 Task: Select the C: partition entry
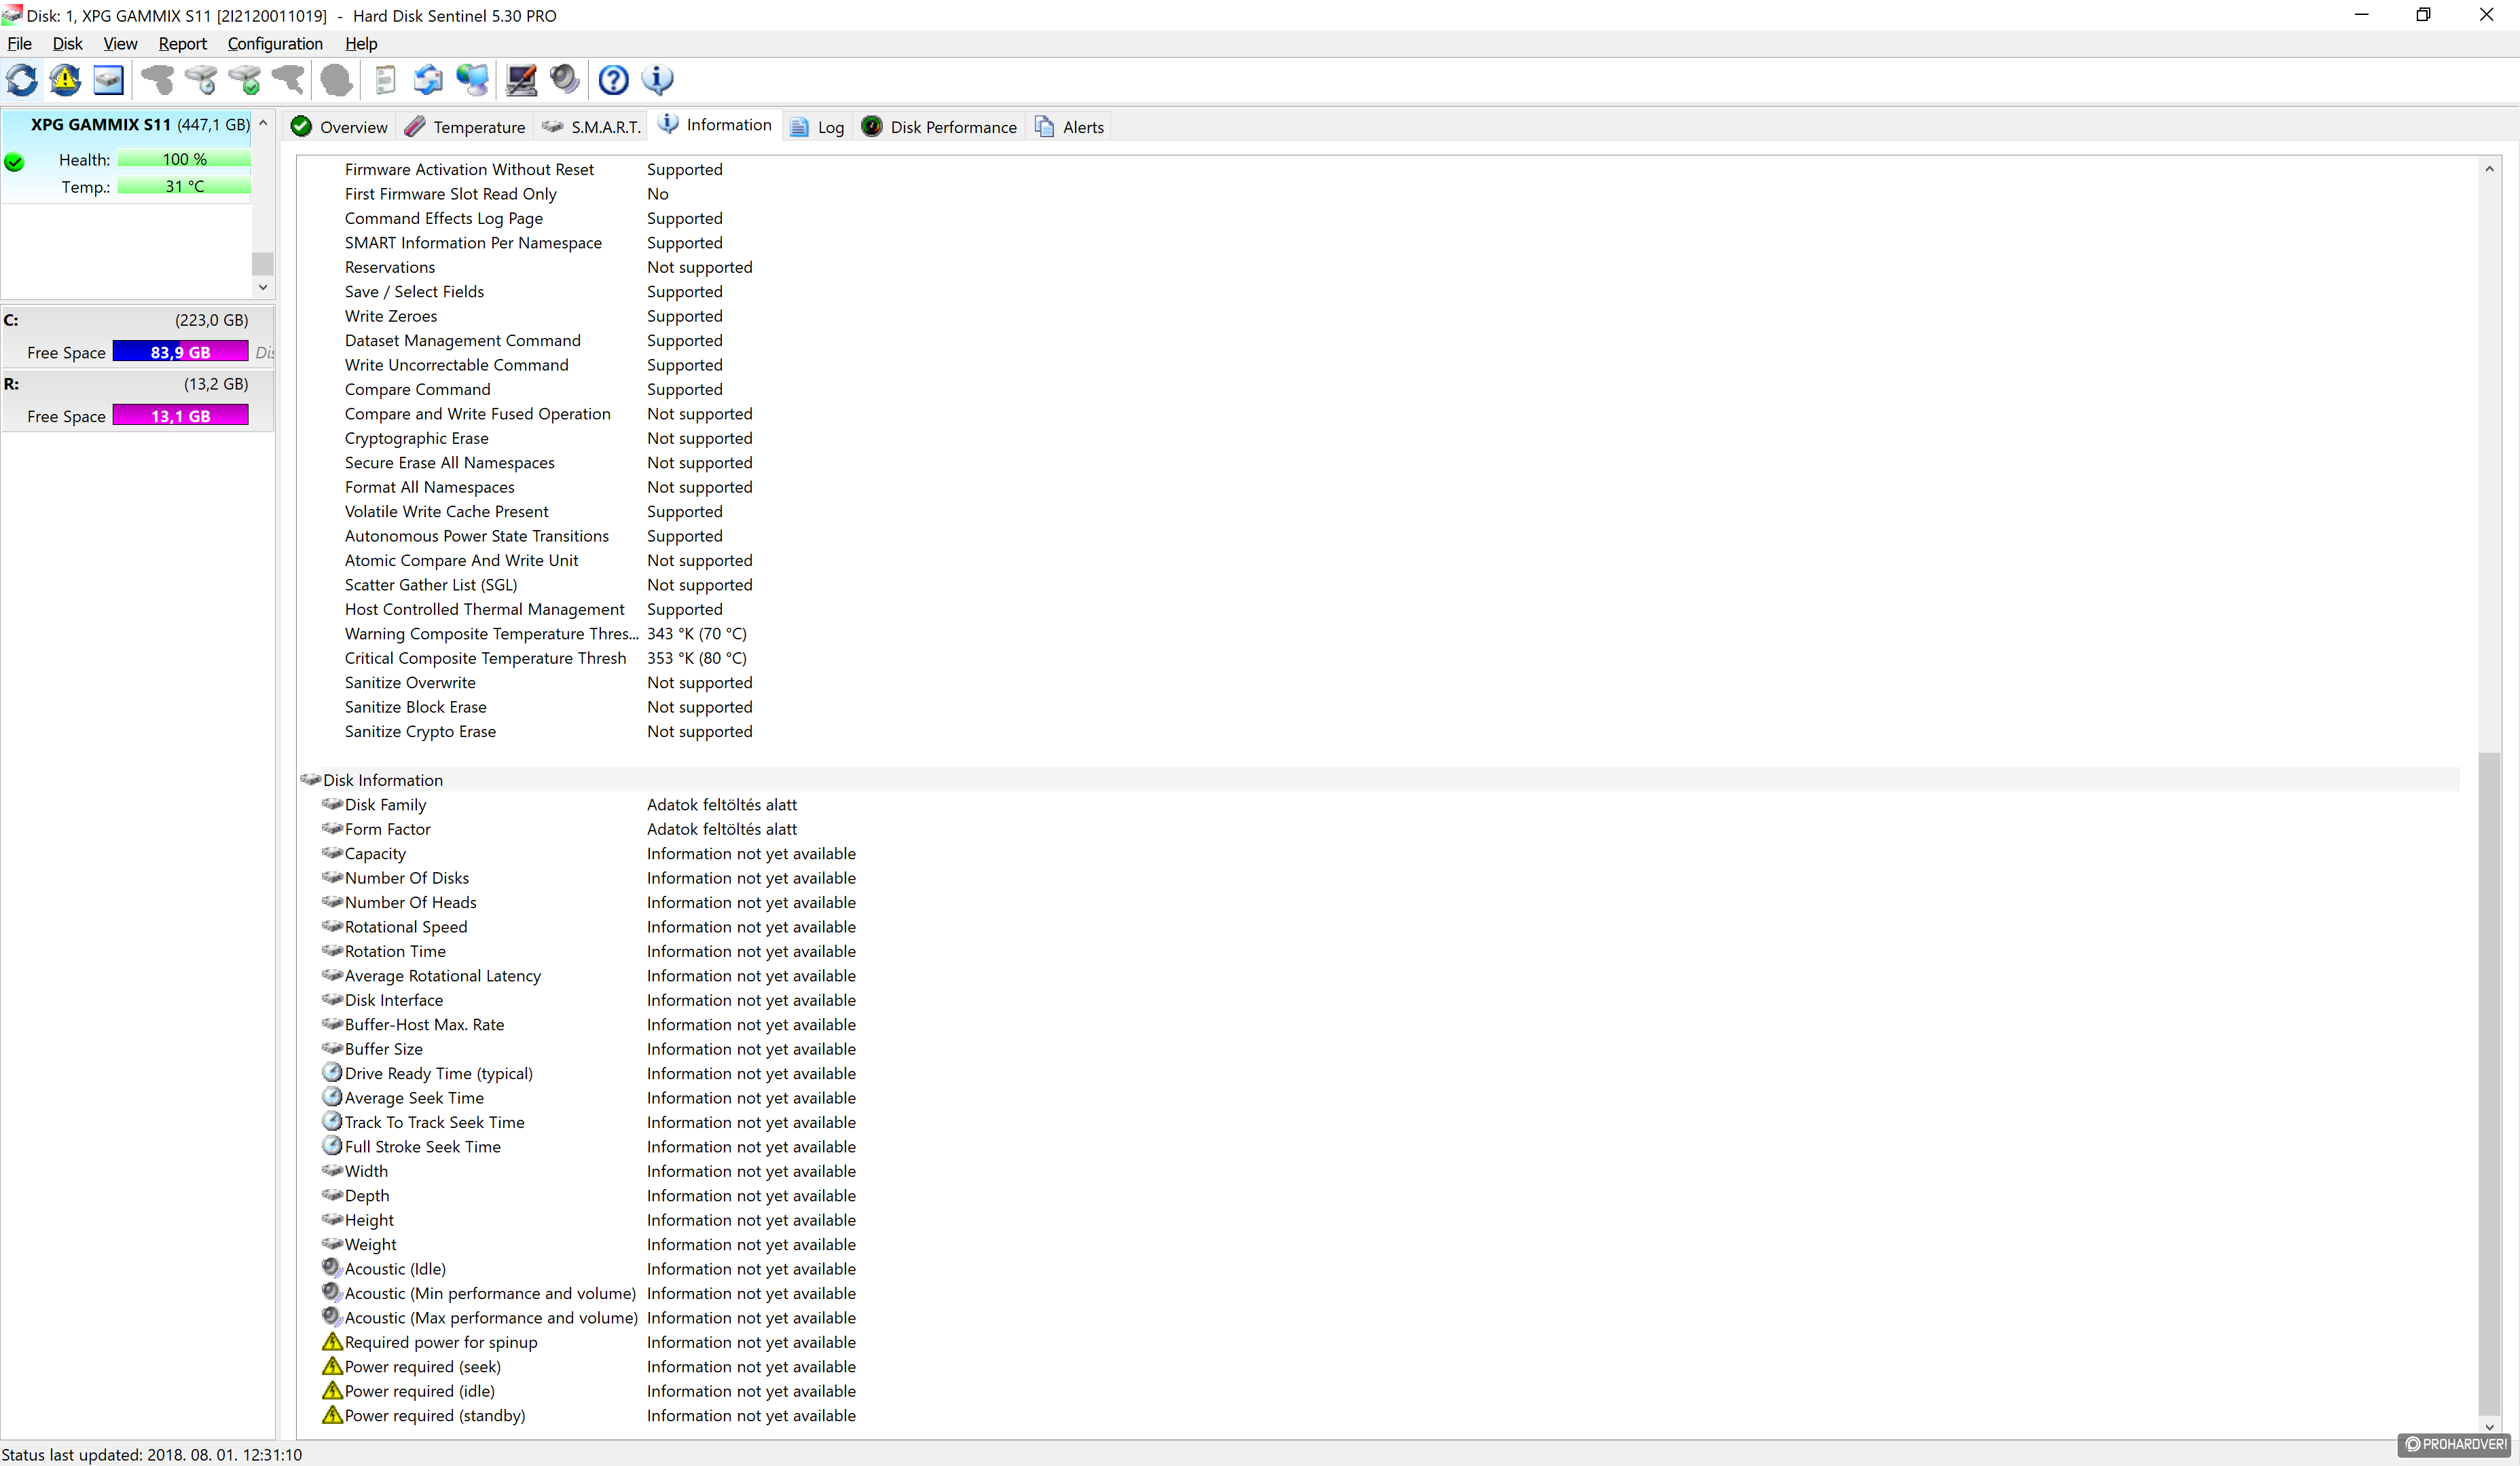(137, 336)
